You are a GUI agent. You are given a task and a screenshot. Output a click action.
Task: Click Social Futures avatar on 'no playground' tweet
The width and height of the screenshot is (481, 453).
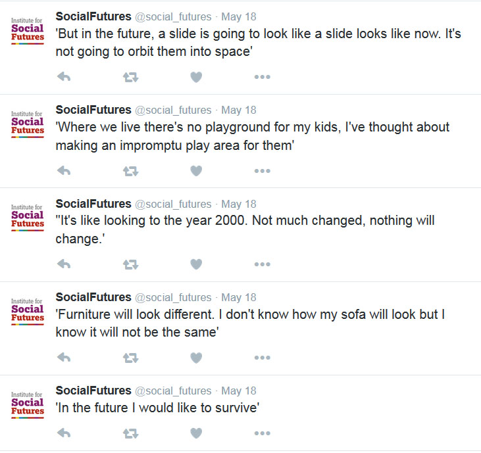click(28, 122)
